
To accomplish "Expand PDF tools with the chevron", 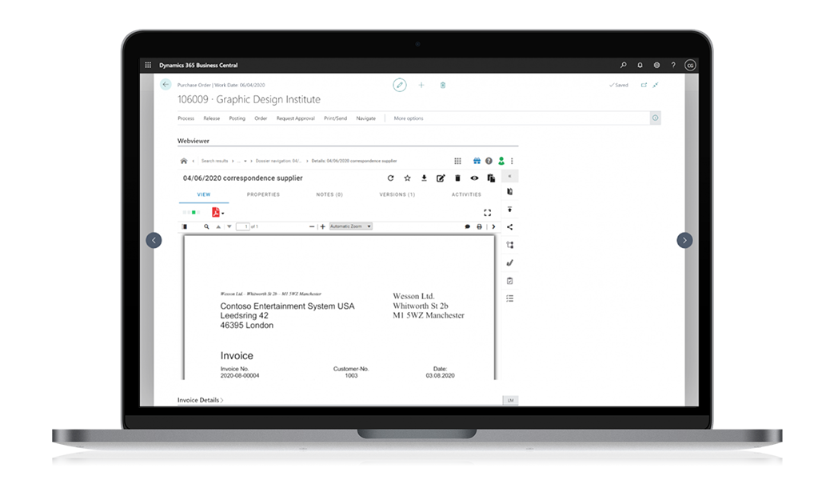I will point(493,226).
